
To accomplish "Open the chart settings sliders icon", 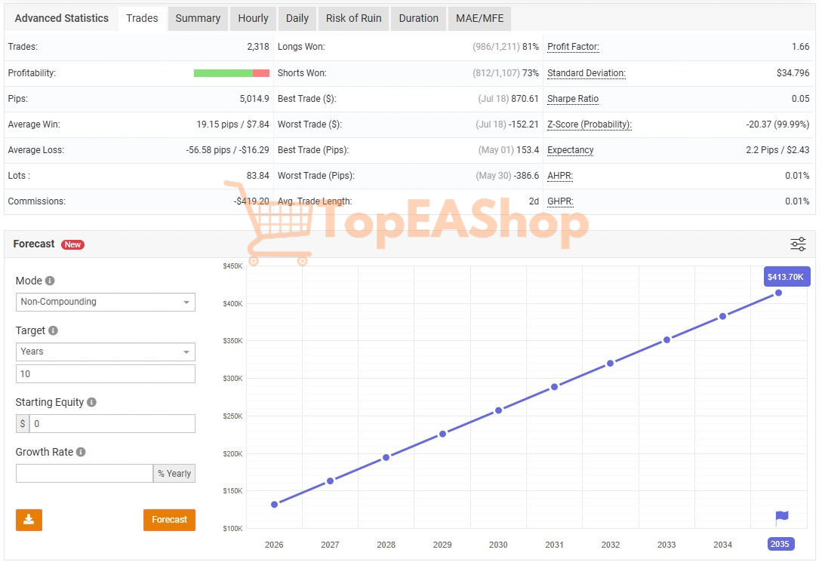I will [798, 244].
